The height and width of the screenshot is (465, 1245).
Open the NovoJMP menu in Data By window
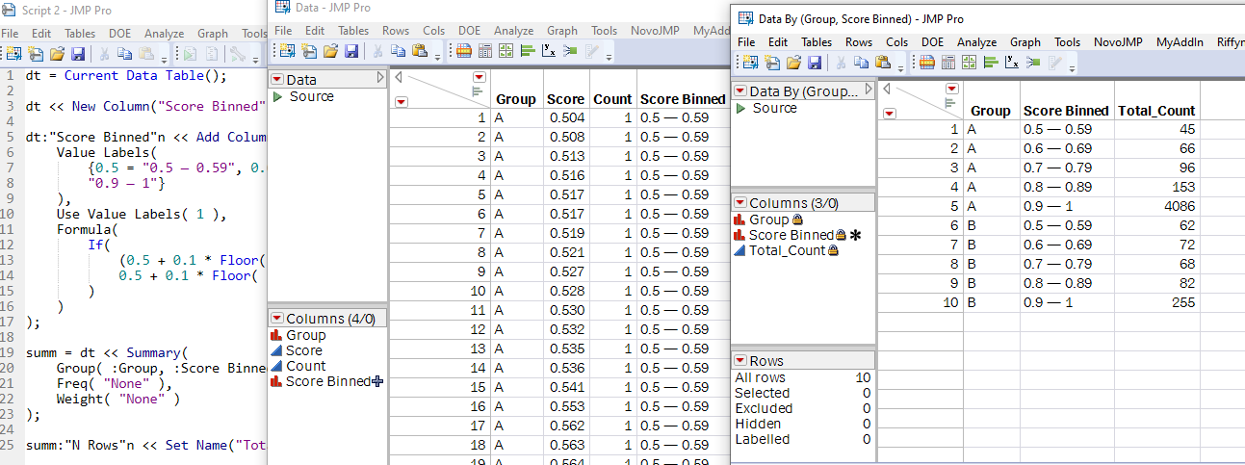(x=1118, y=42)
